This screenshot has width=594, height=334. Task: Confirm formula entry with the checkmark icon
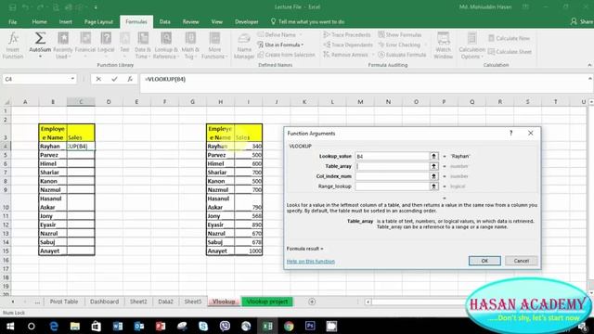[114, 79]
